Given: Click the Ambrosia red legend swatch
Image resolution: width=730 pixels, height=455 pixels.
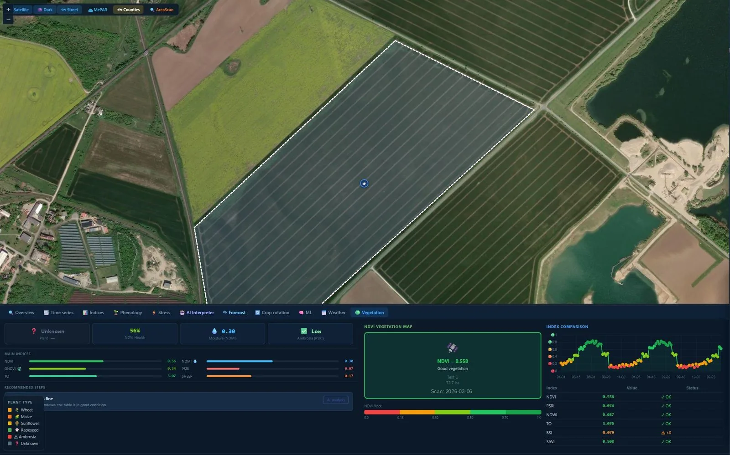Looking at the screenshot, I should coord(10,437).
